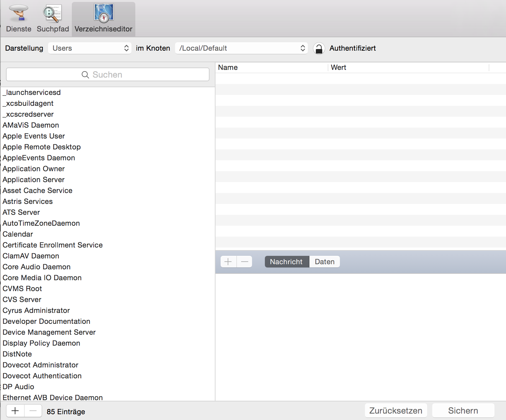Switch to Nachricht segment

pos(286,262)
